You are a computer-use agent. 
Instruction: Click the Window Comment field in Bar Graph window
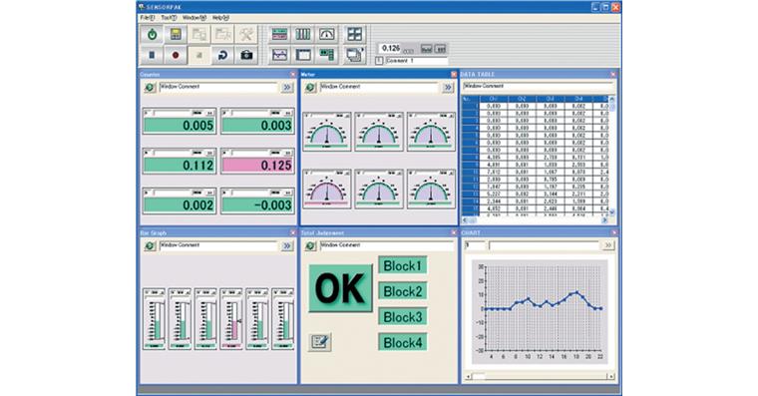(x=218, y=245)
